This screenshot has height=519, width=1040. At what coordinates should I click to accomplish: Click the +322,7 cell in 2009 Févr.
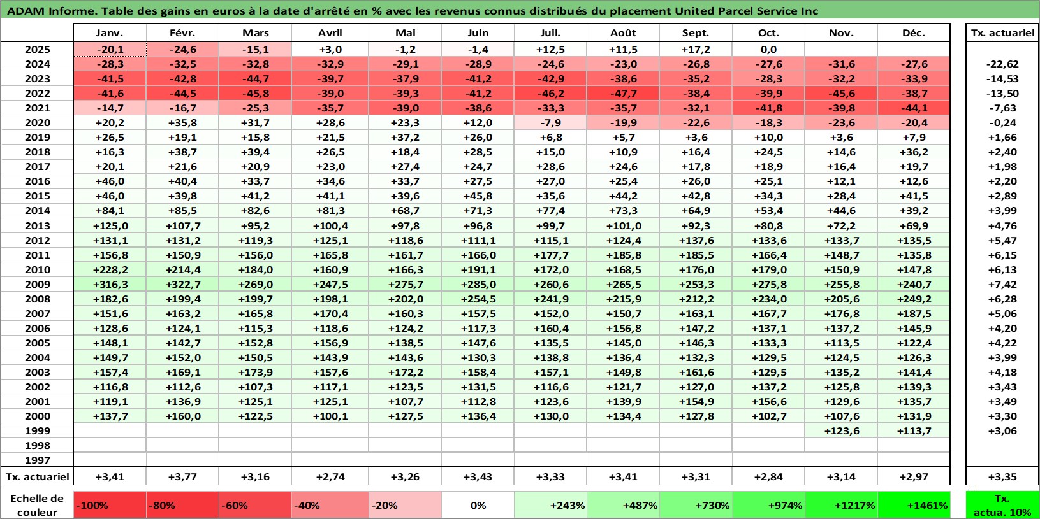pyautogui.click(x=182, y=284)
